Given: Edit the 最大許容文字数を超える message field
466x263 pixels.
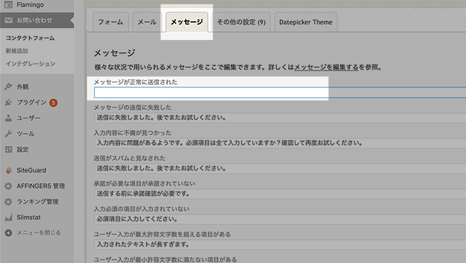Looking at the screenshot, I should coord(280,244).
